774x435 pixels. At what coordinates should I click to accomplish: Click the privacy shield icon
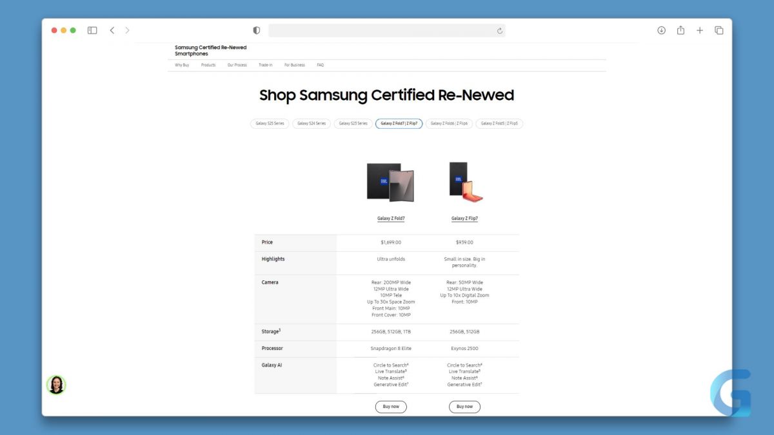[x=257, y=30]
